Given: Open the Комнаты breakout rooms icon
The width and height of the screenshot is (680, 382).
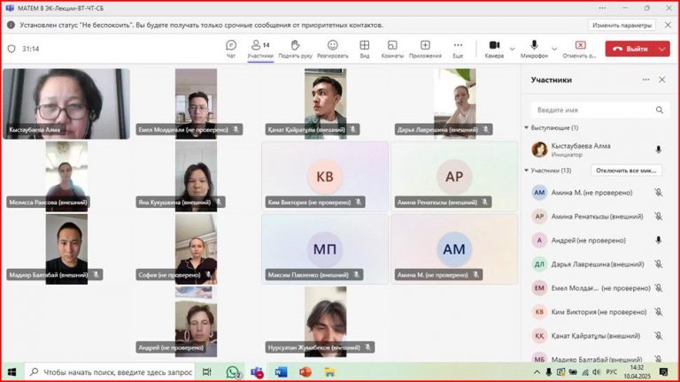Looking at the screenshot, I should coord(392,49).
